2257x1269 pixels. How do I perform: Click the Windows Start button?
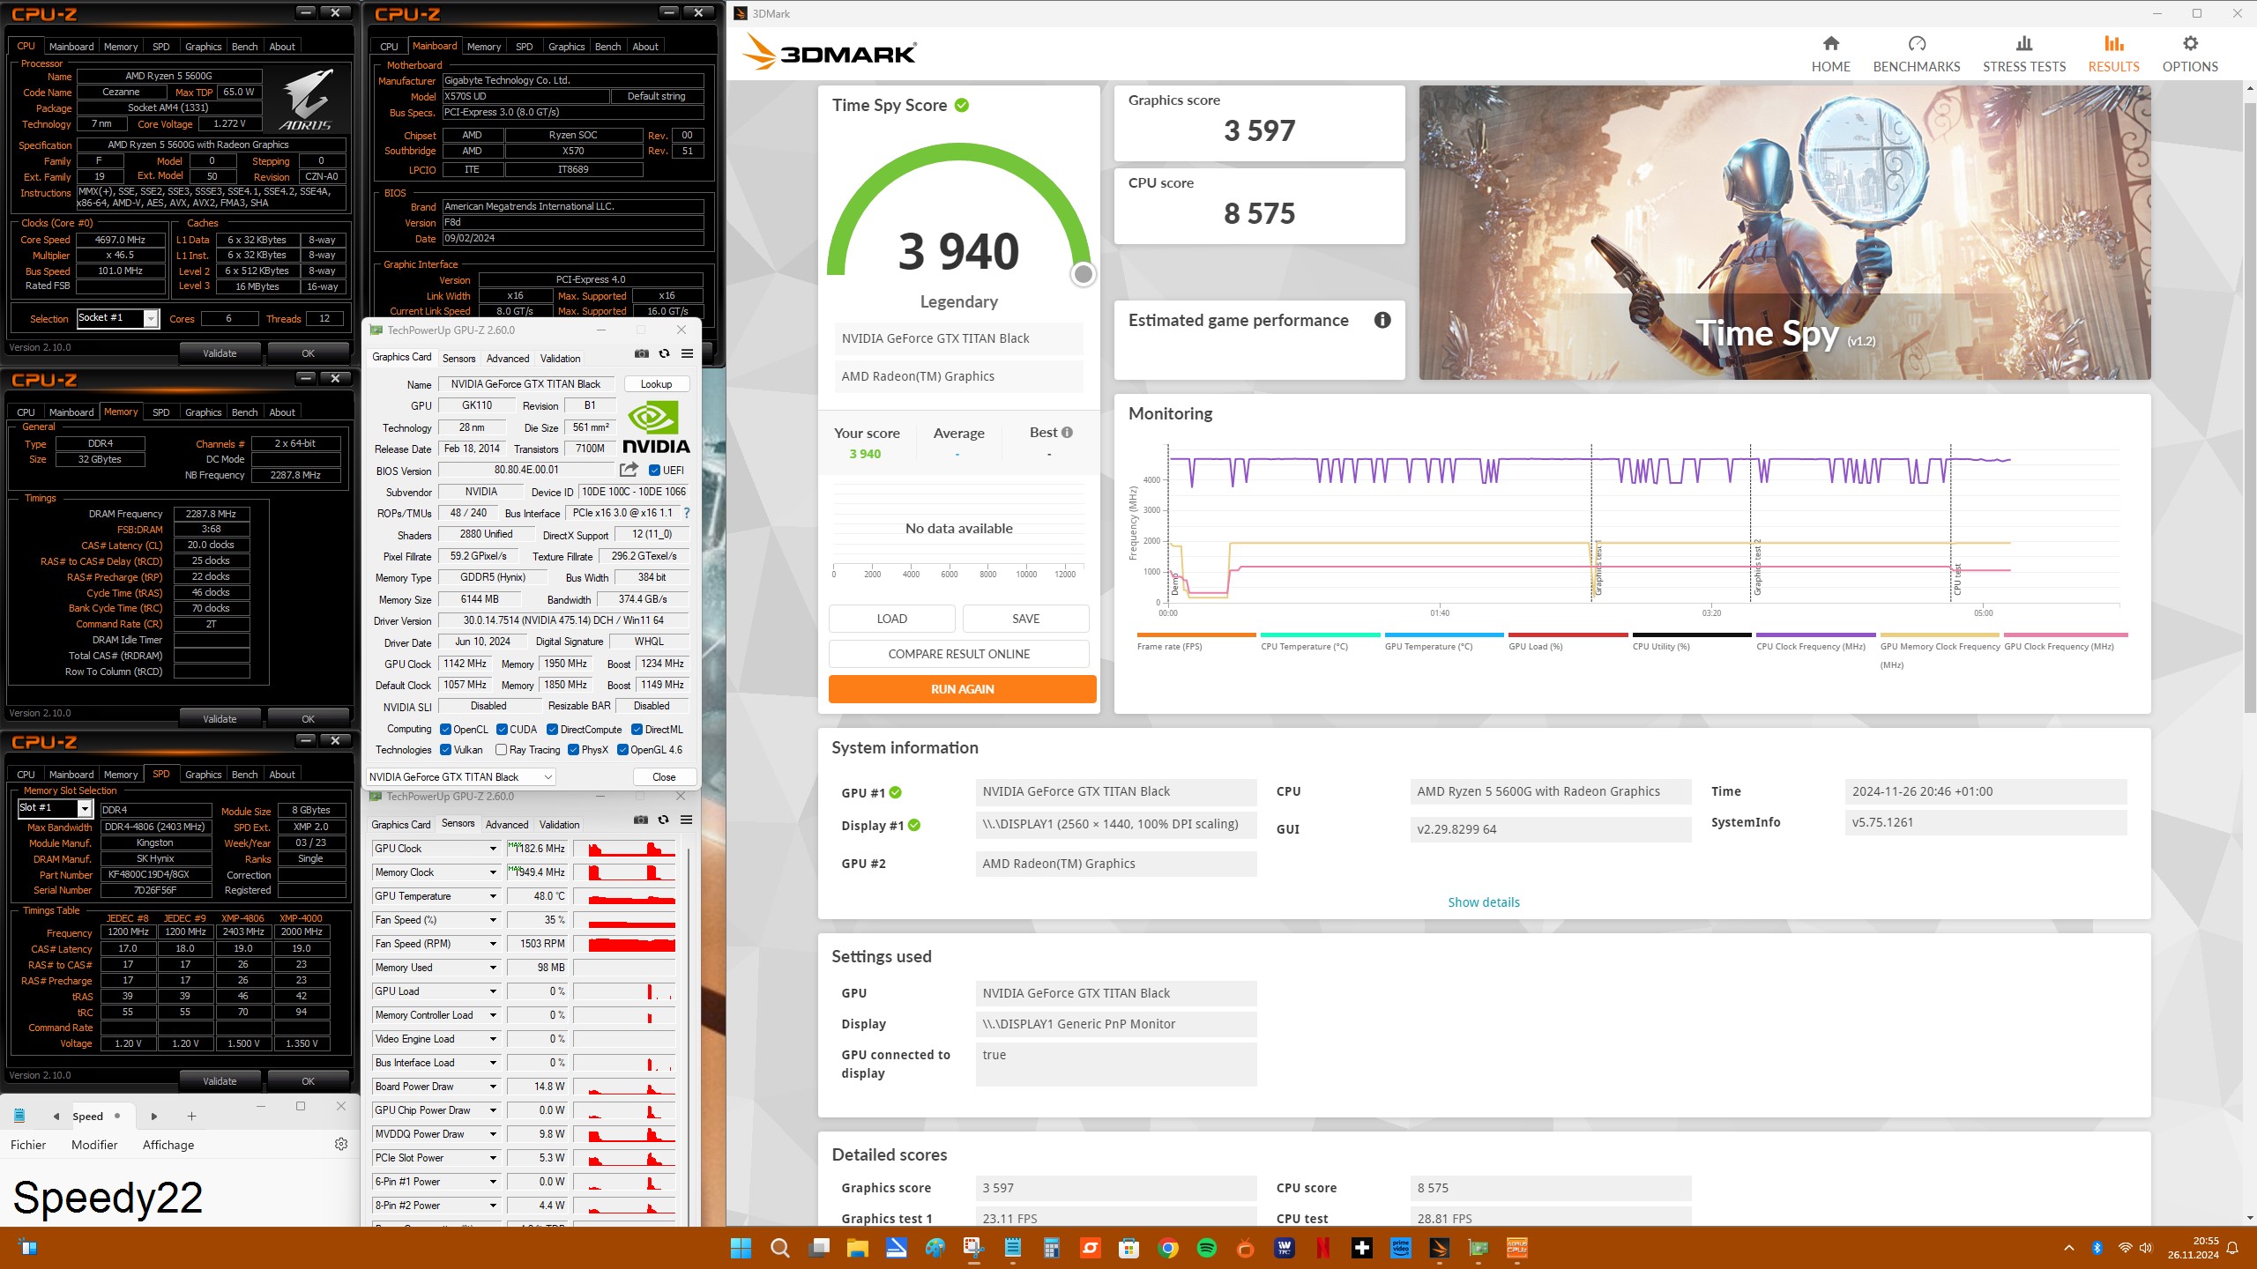[x=741, y=1248]
